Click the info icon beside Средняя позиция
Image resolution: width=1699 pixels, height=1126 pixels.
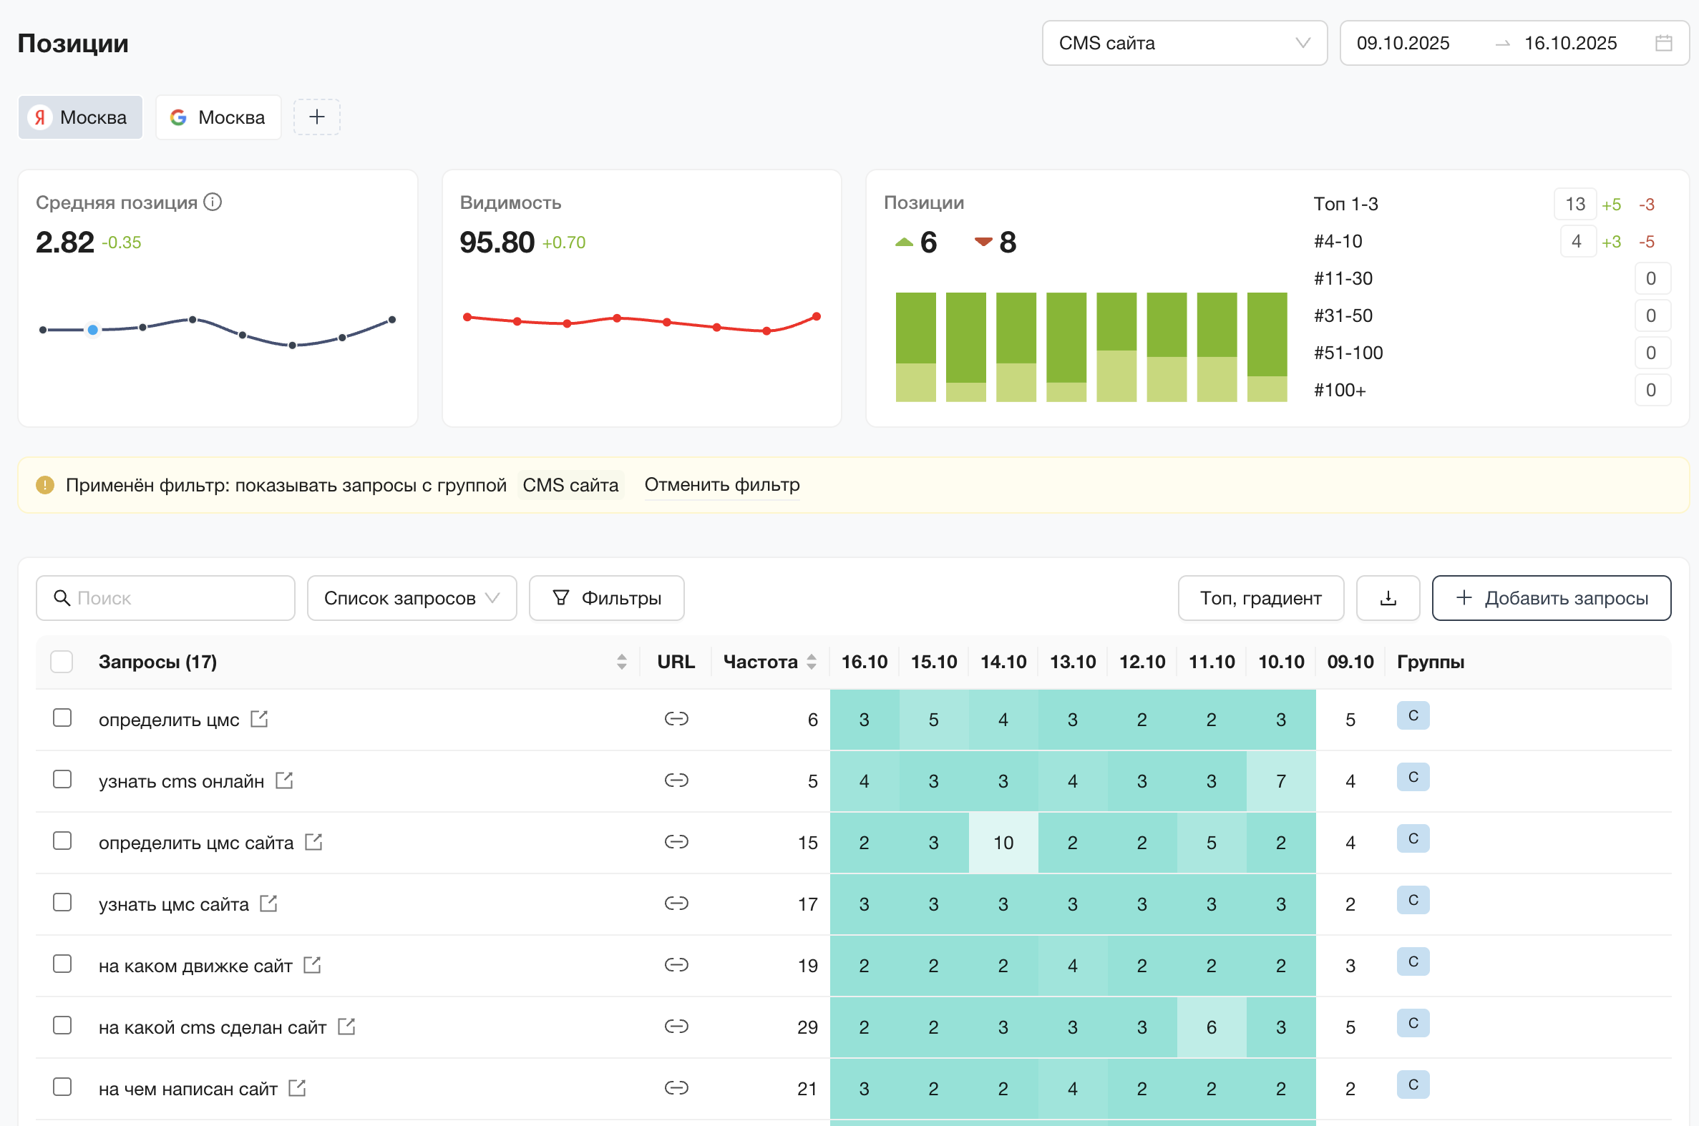point(213,202)
